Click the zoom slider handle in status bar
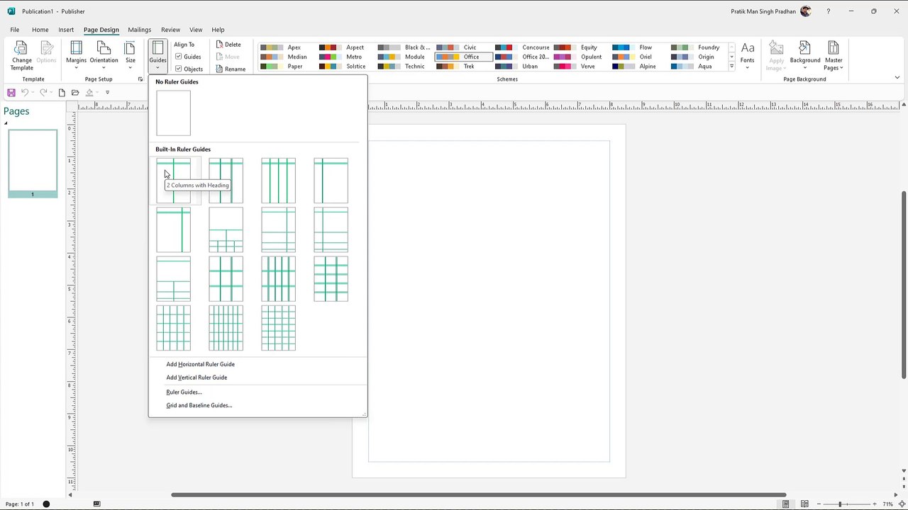Screen dimensions: 908x510 (x=839, y=504)
